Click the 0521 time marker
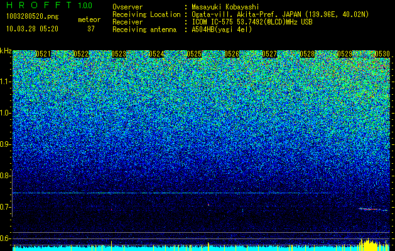This screenshot has height=251, width=395. tap(43, 54)
